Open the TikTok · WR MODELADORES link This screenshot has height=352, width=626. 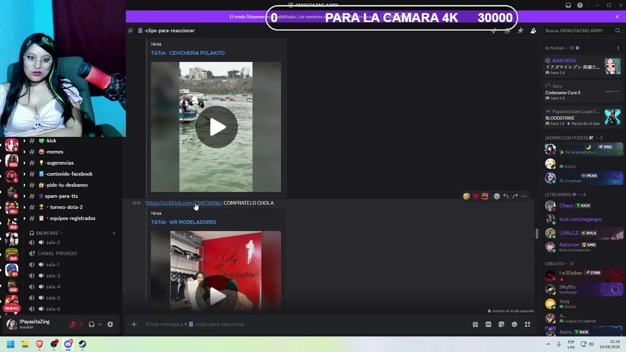tap(183, 222)
